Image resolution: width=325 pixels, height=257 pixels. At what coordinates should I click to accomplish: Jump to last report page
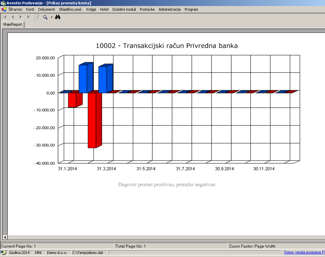[x=29, y=17]
